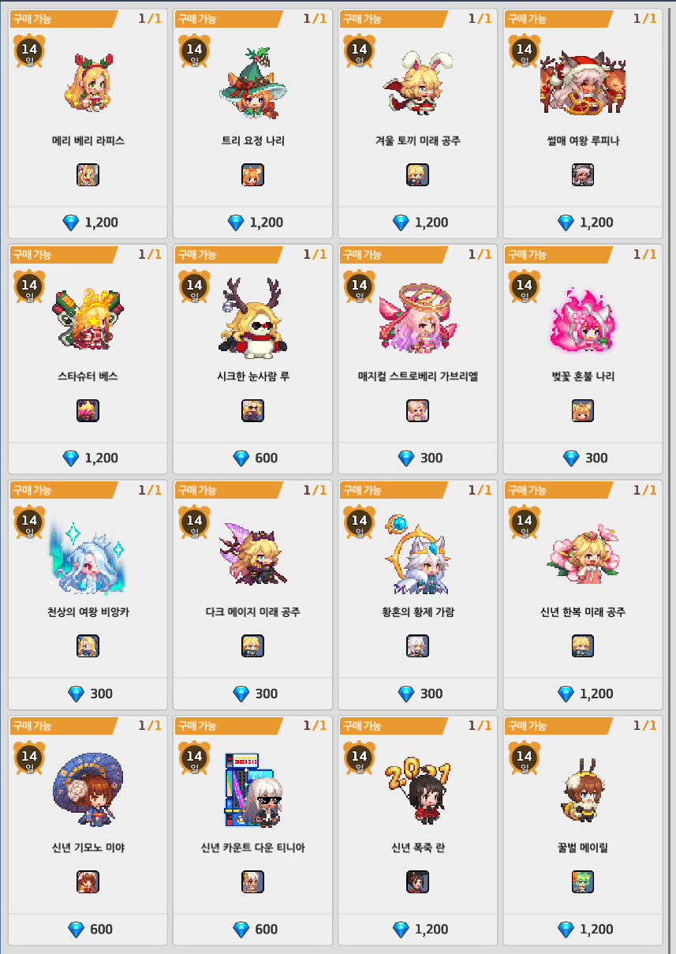Click the 600 gem price on 신년 기모노 미야
Viewport: 676px width, 954px height.
tap(91, 930)
